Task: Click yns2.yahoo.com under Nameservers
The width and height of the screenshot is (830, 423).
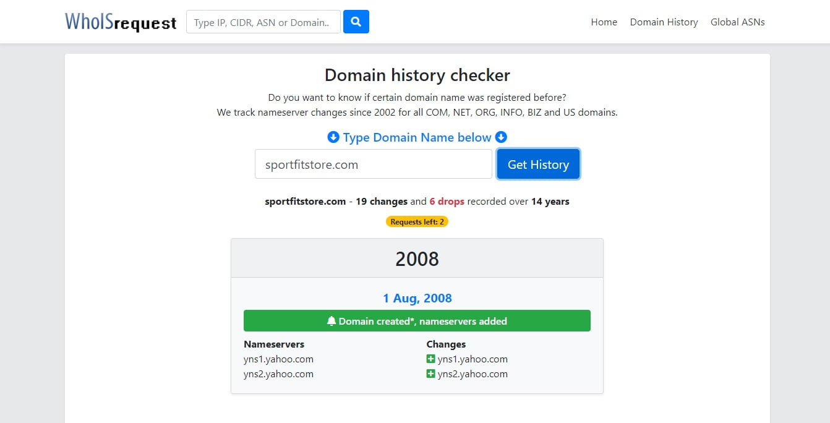Action: [x=278, y=374]
